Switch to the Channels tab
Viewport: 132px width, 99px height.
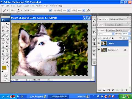[x=111, y=30]
